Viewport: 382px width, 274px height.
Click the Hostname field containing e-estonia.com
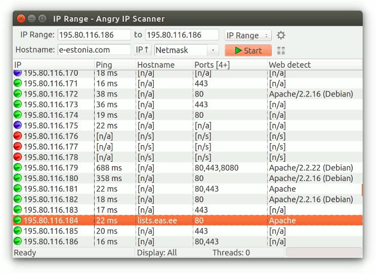[x=94, y=50]
